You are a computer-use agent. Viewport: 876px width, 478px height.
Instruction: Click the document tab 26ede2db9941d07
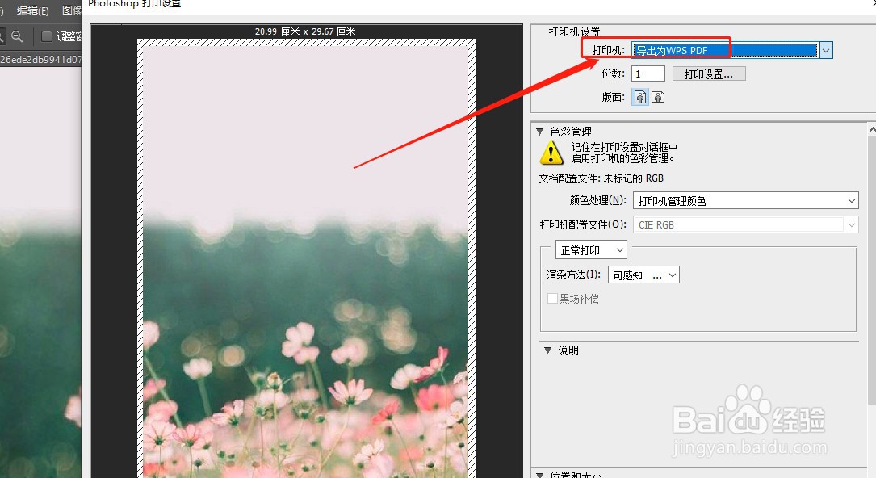pyautogui.click(x=41, y=59)
